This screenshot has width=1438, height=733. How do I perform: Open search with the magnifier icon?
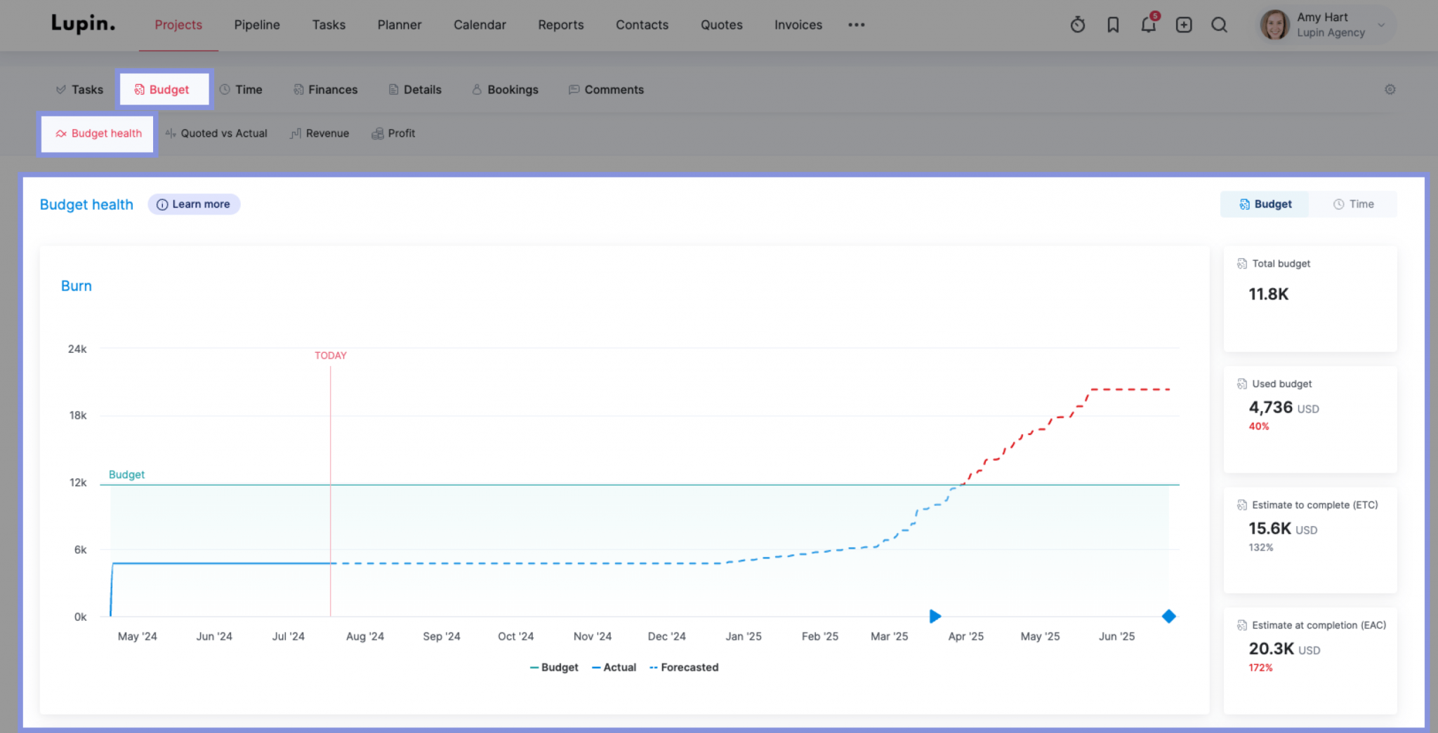coord(1220,25)
